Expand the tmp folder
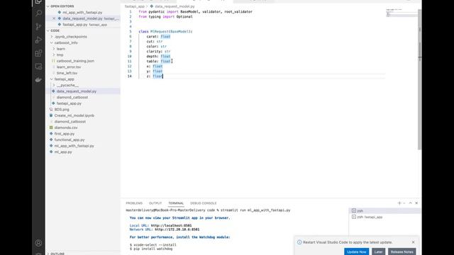Screen dimensions: 454x255 [54, 55]
